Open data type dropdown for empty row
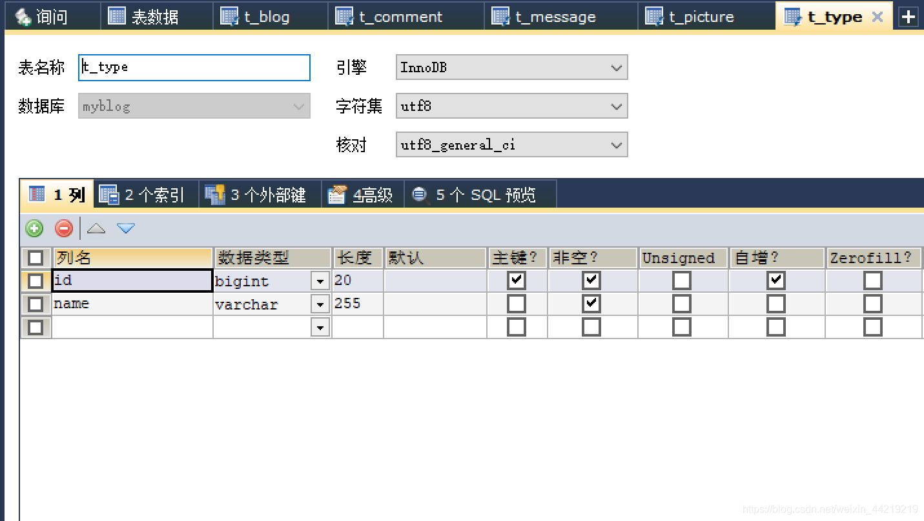The width and height of the screenshot is (924, 521). (320, 328)
